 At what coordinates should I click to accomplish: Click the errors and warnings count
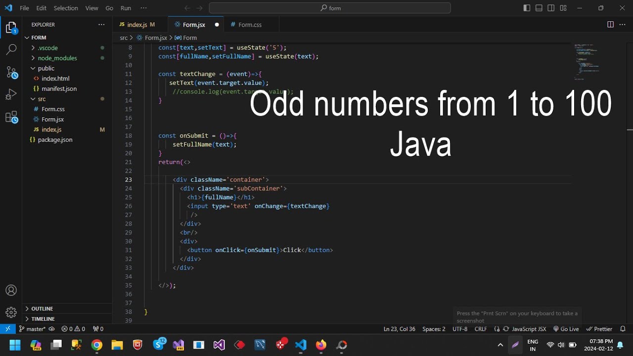coord(73,329)
